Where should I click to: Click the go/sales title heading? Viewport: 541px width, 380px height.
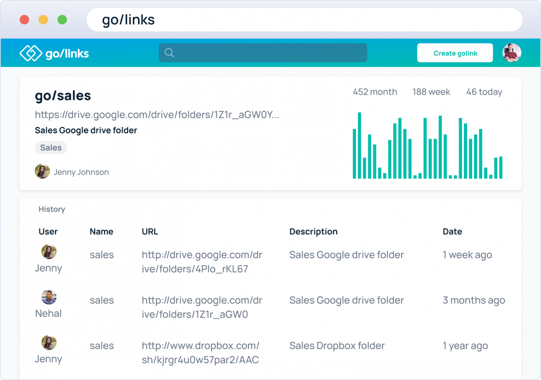click(63, 96)
